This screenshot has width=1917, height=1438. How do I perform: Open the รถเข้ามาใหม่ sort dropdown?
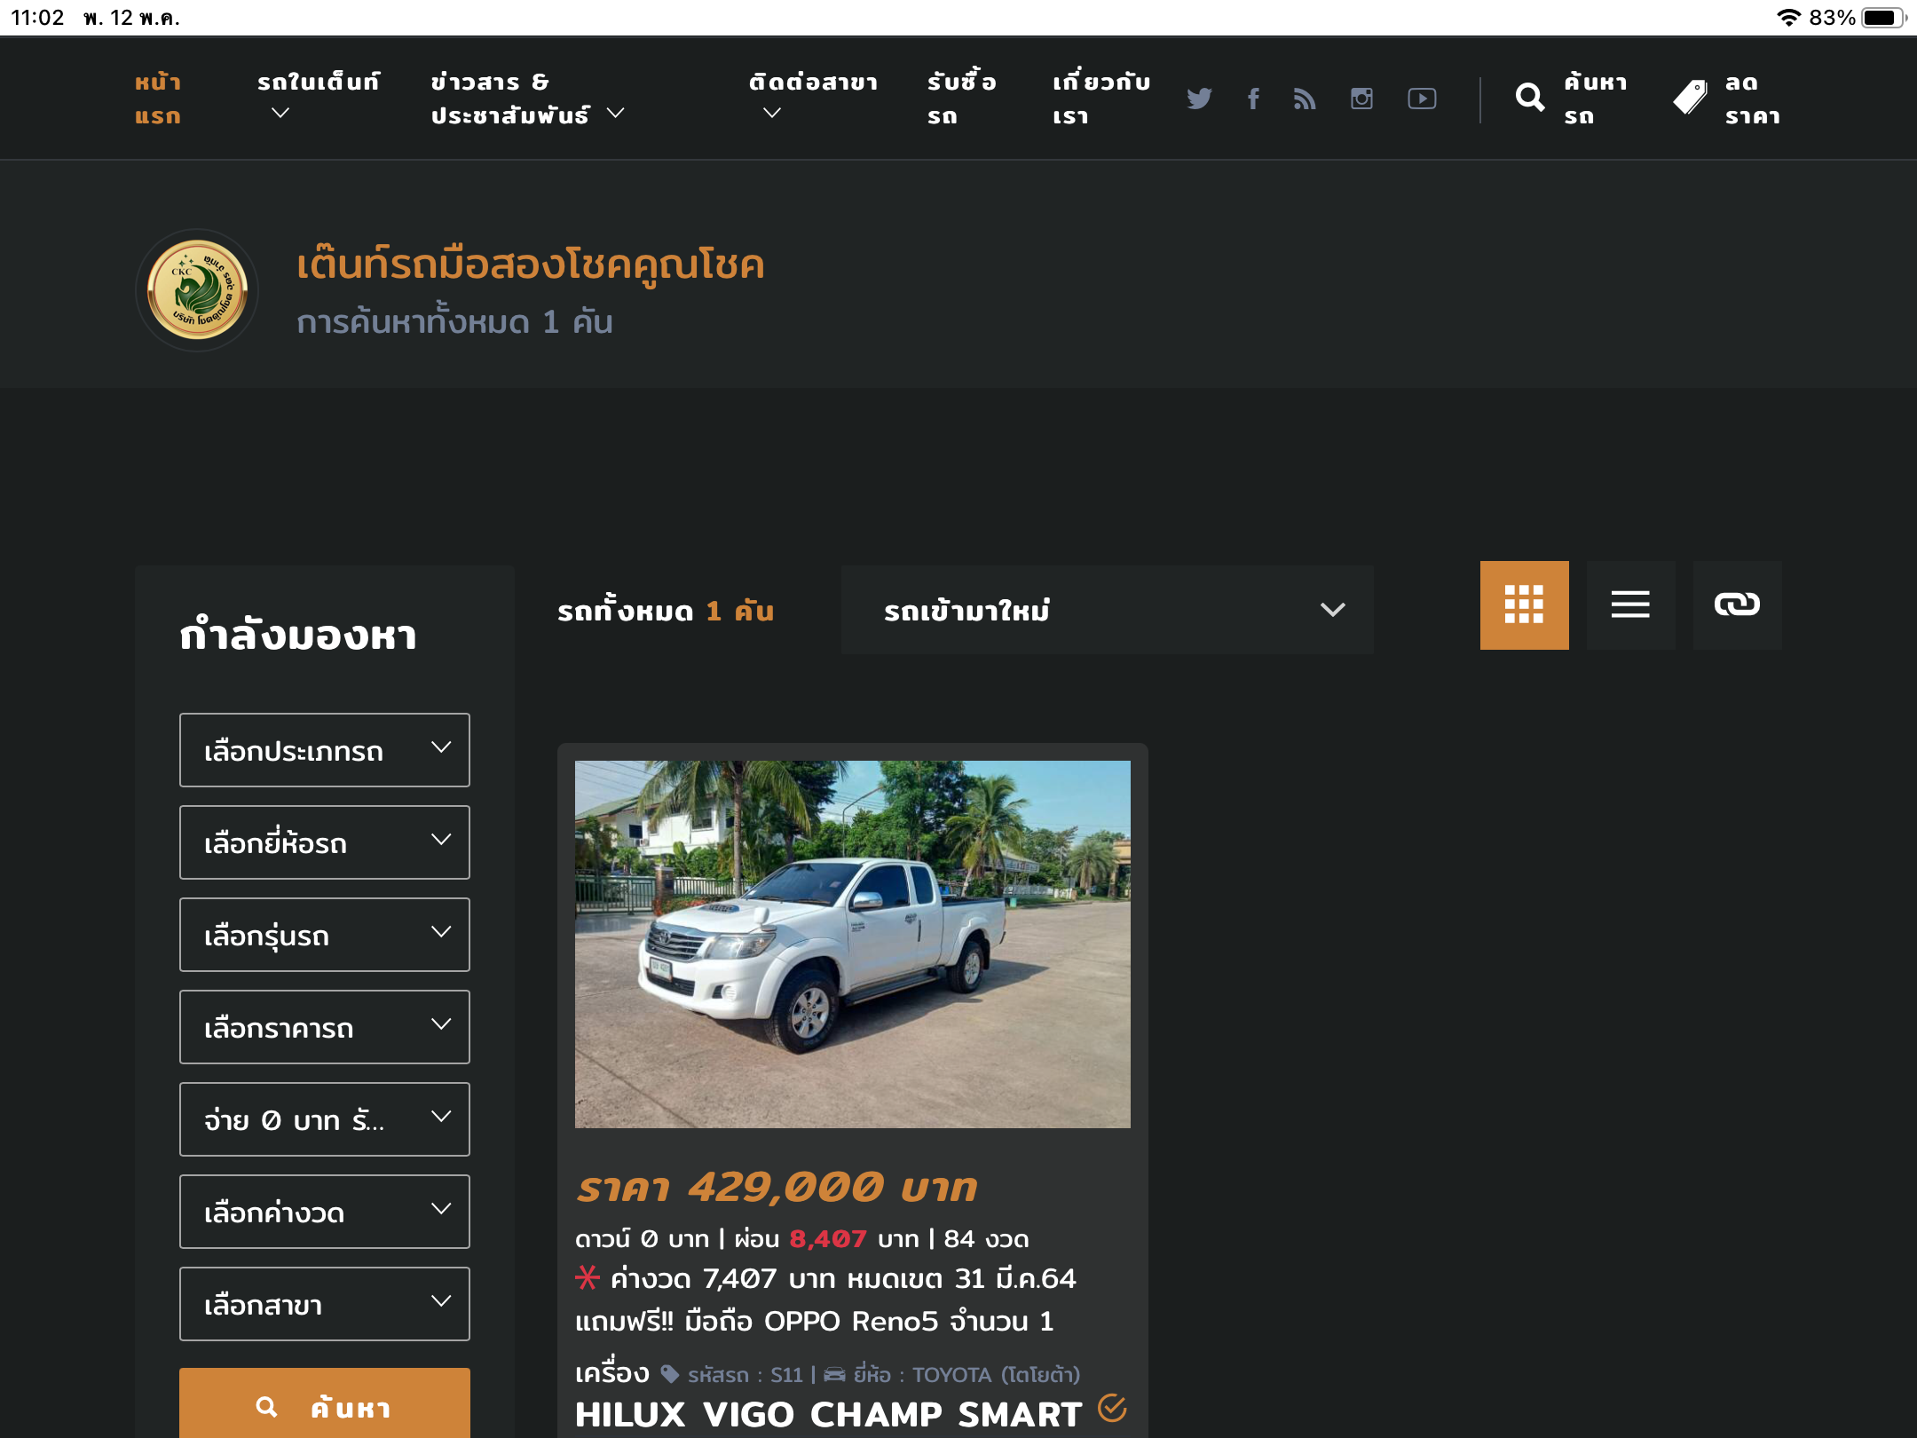pyautogui.click(x=1107, y=610)
